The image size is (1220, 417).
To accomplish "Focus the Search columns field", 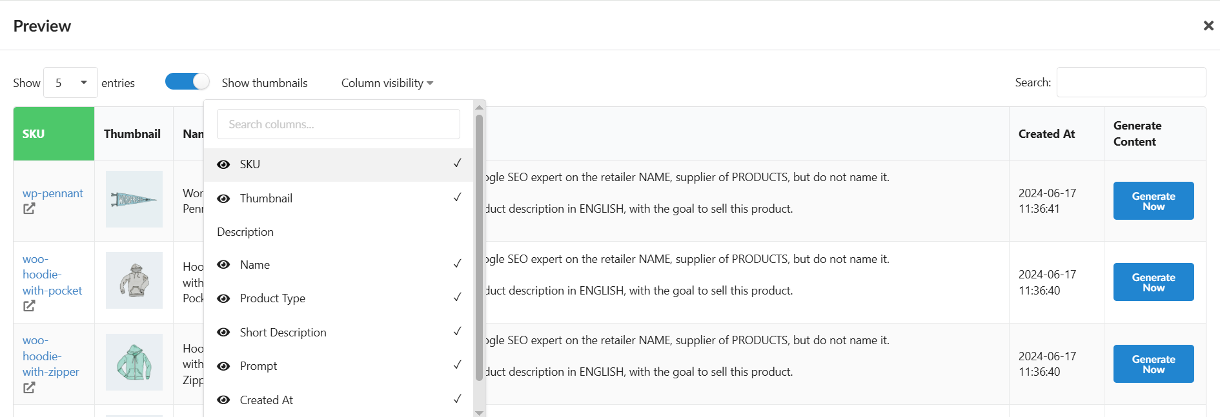I will tap(338, 124).
